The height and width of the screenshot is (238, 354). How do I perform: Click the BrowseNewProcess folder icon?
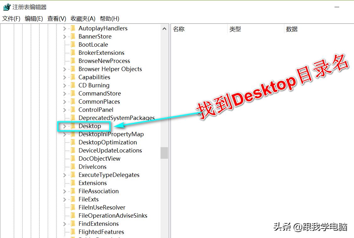click(x=73, y=61)
